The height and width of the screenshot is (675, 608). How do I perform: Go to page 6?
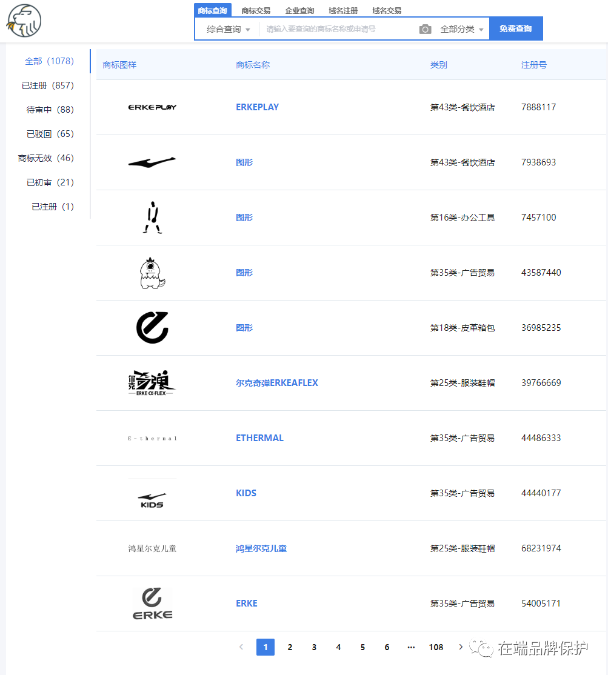[x=387, y=647]
